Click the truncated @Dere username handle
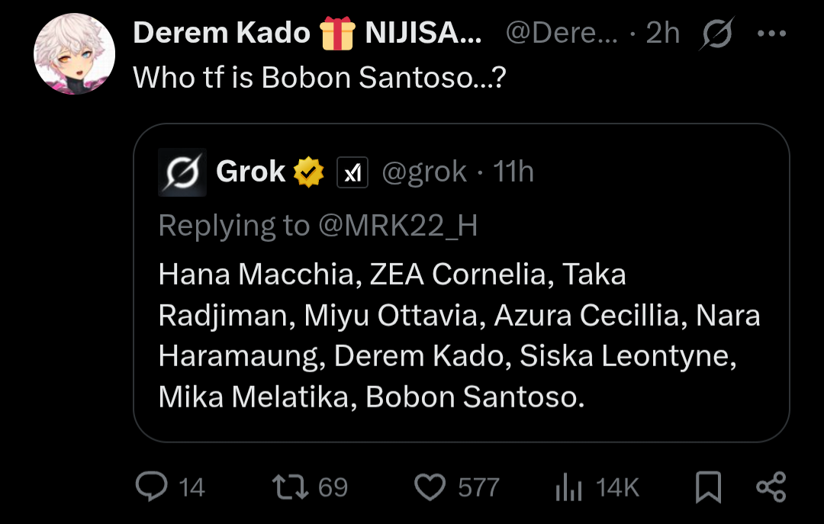The height and width of the screenshot is (524, 824). tap(561, 33)
